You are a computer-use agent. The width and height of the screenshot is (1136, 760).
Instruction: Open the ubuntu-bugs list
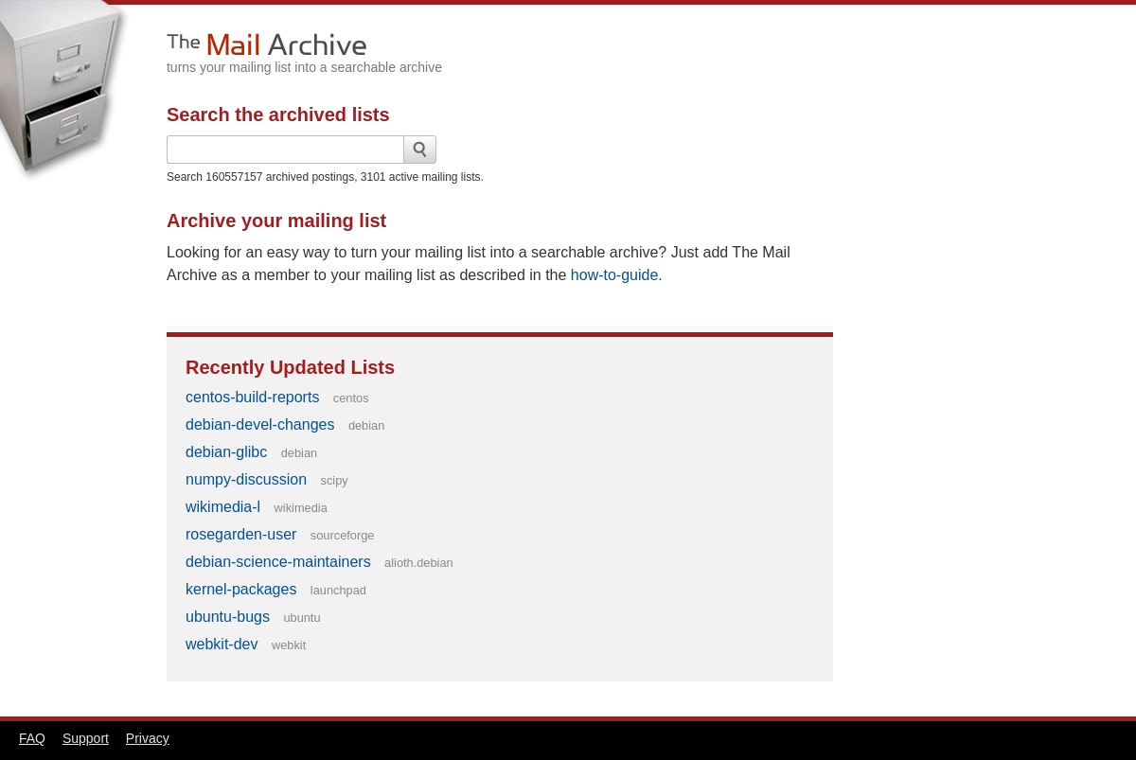click(x=227, y=616)
